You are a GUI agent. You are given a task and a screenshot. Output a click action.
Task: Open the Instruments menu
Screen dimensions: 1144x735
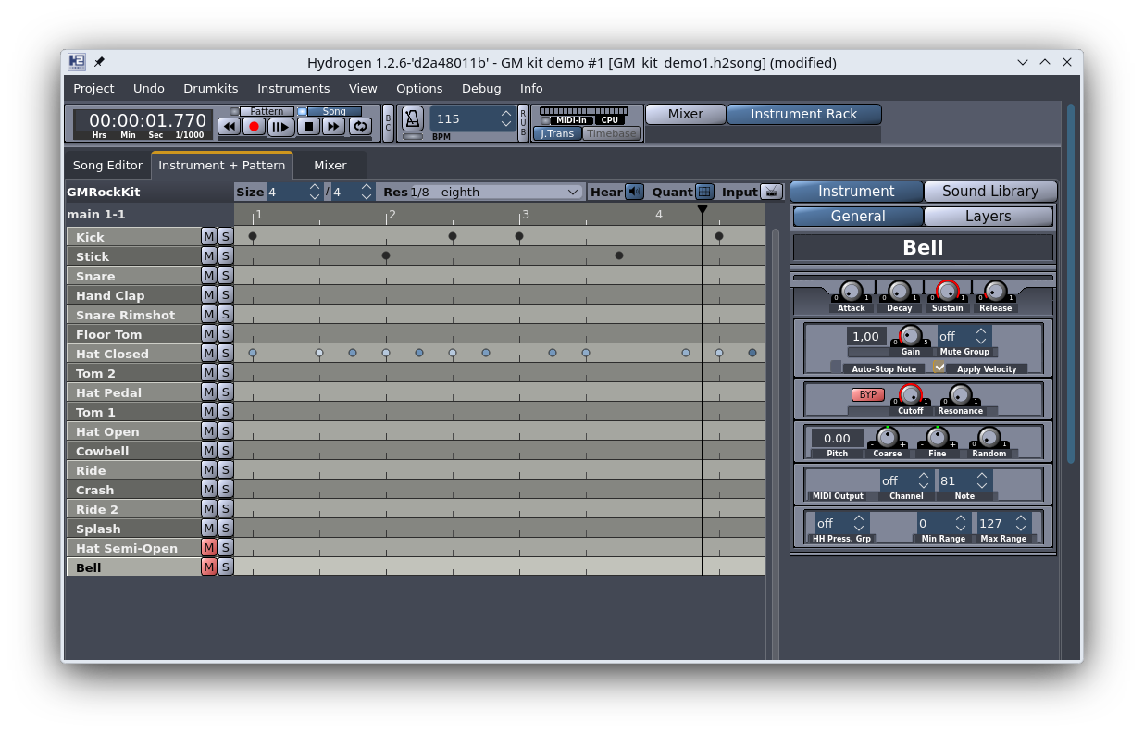293,88
